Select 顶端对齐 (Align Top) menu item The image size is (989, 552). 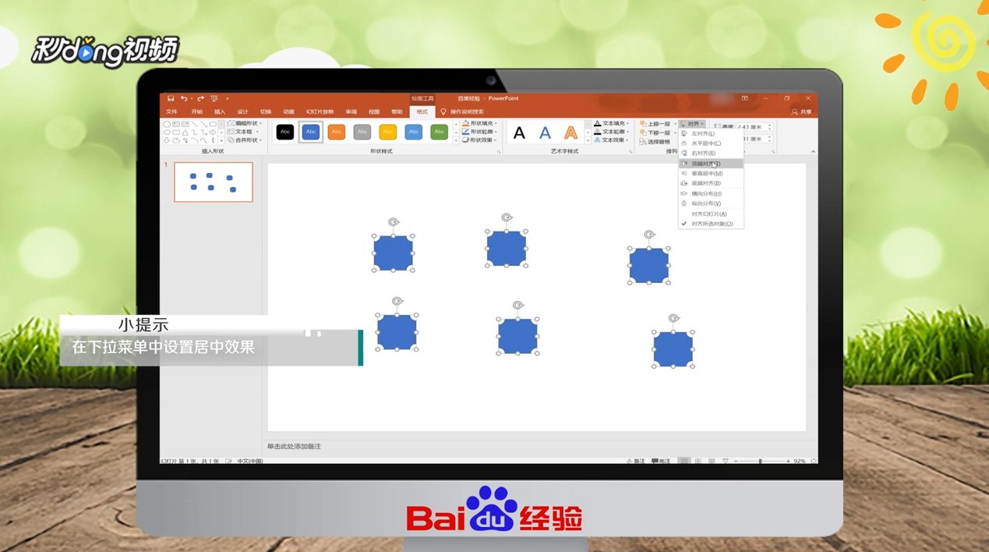711,164
